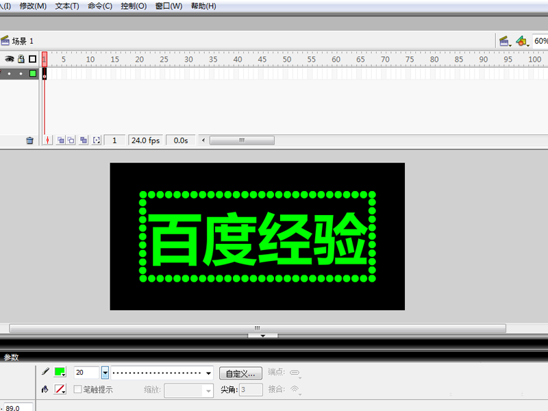Click the red playhead at frame 1
Viewport: 548px width, 411px height.
click(x=45, y=59)
